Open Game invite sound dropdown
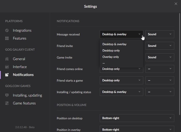The height and width of the screenshot is (132, 181). pyautogui.click(x=160, y=57)
